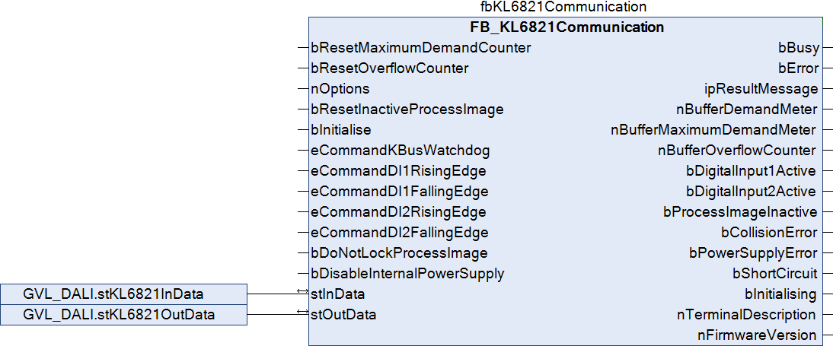The image size is (833, 346).
Task: Click the stInData in-out connector arrow icon
Action: click(303, 293)
